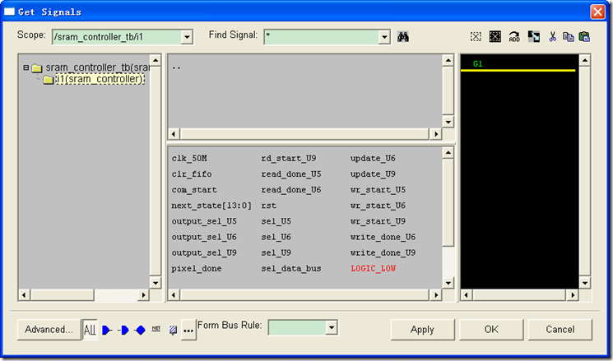Toggle the hatched register filter icon
The image size is (613, 361).
(x=173, y=330)
